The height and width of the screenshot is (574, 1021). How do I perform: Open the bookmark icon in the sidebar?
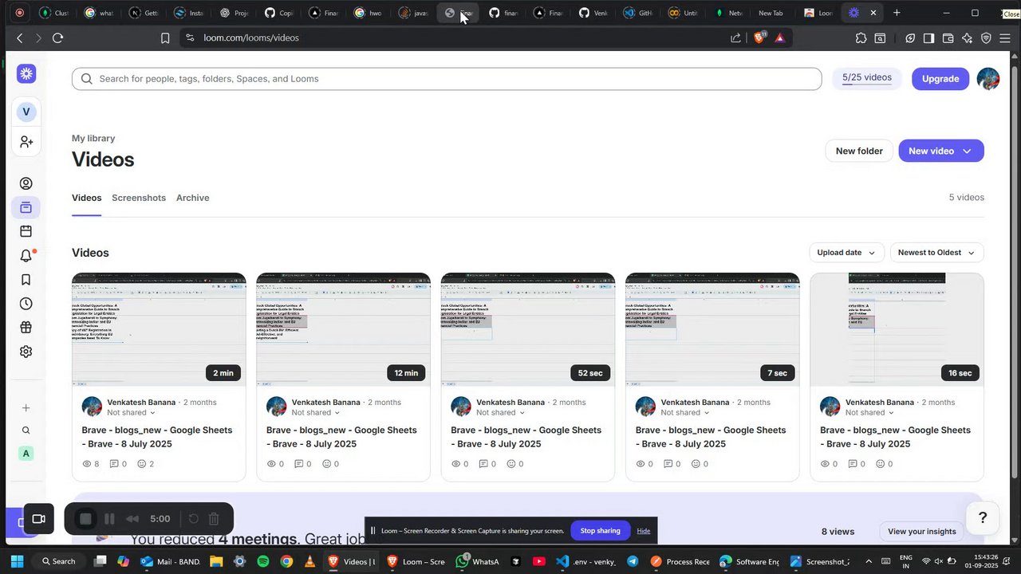point(26,280)
